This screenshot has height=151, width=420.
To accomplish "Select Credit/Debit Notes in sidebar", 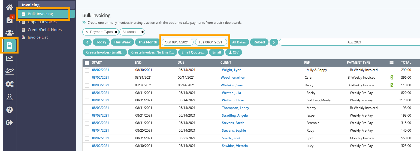I will (x=45, y=30).
